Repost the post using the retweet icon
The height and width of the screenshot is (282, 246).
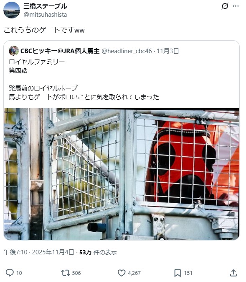pos(66,273)
